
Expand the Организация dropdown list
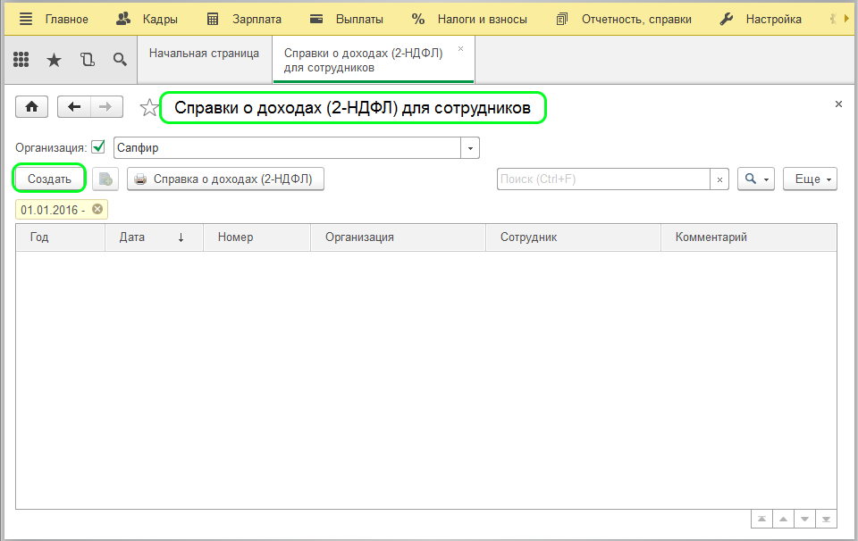[470, 147]
